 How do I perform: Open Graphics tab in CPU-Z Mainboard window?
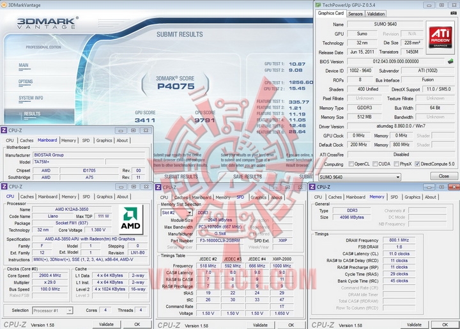click(x=104, y=141)
